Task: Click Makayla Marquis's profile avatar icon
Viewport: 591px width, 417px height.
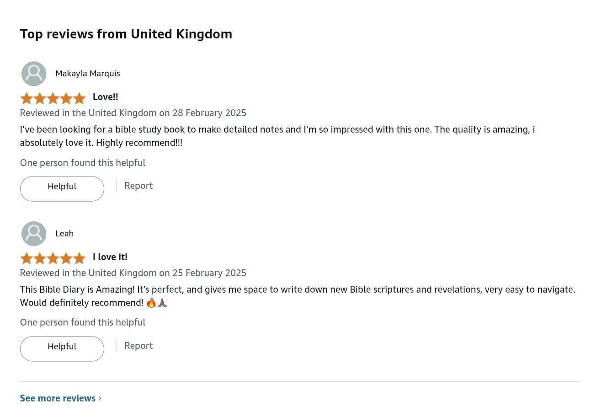Action: click(34, 74)
